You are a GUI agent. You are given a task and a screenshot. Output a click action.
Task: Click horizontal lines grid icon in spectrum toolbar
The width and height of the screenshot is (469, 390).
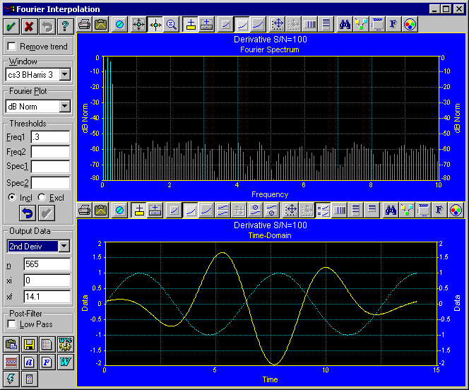click(326, 24)
